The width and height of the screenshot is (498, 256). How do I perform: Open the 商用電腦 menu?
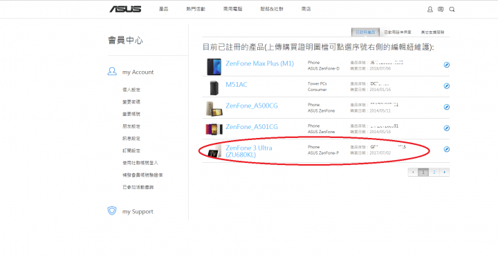click(x=233, y=9)
